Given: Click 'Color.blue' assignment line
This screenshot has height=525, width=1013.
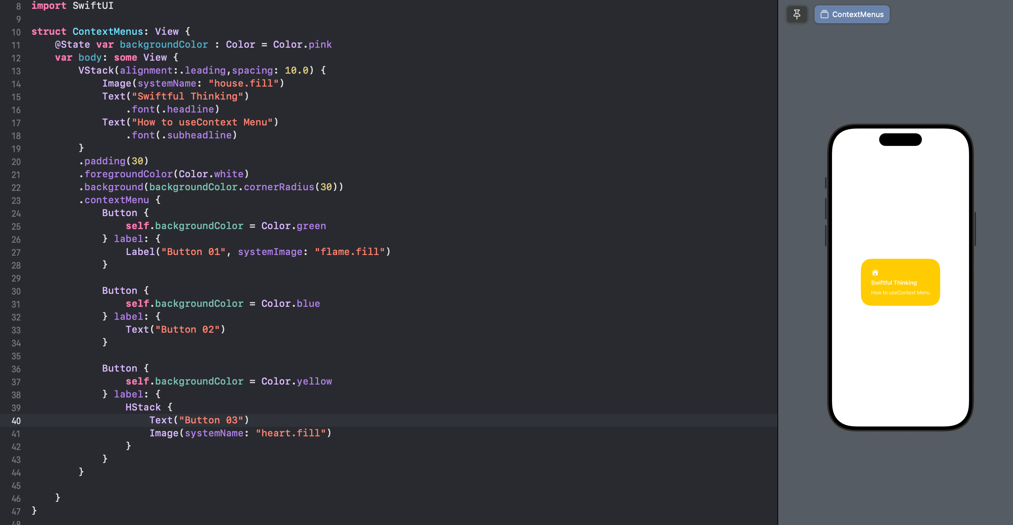Looking at the screenshot, I should [223, 304].
